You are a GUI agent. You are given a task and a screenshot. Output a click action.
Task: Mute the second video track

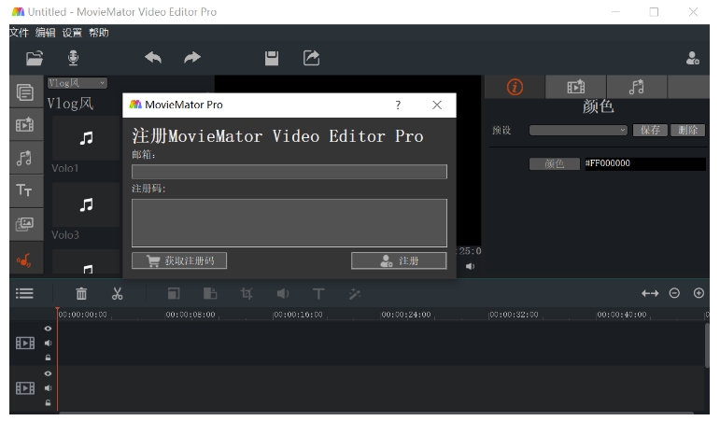click(48, 388)
